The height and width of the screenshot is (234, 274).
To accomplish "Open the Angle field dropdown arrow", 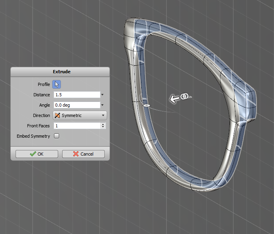I will [x=102, y=105].
